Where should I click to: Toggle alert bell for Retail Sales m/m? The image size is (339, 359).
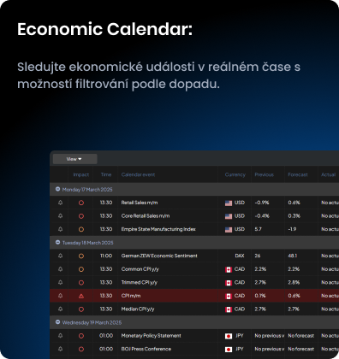pyautogui.click(x=60, y=203)
